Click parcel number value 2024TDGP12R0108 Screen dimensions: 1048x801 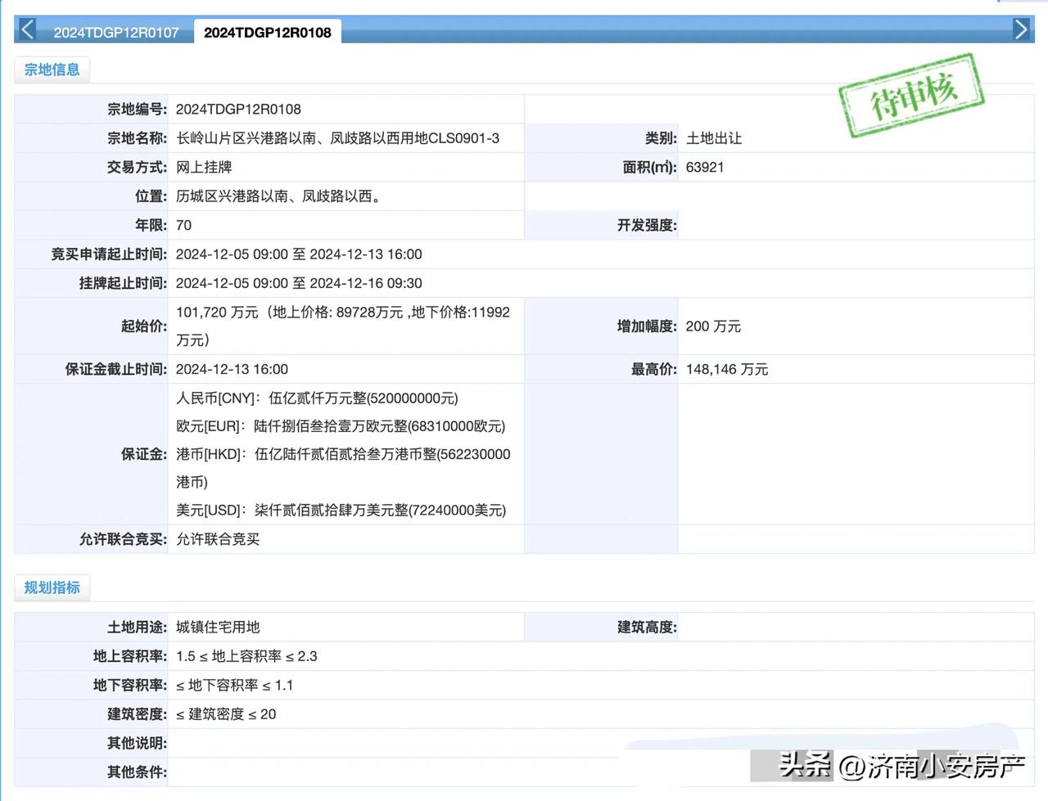click(x=238, y=109)
